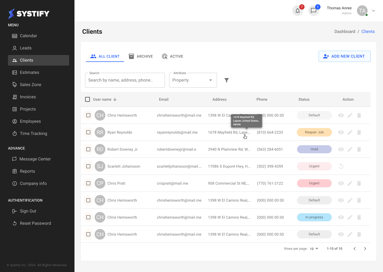Open the notifications bell icon
The image size is (383, 272).
tap(298, 11)
